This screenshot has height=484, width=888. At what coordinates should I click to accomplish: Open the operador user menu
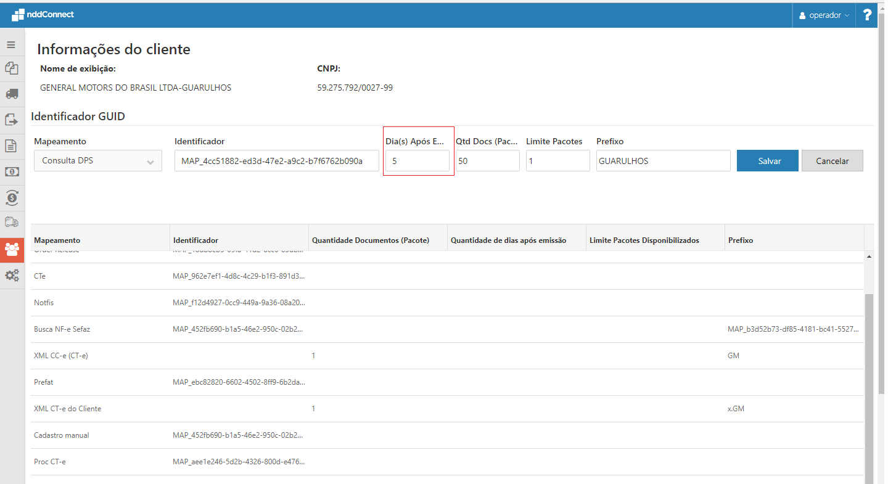click(x=823, y=15)
